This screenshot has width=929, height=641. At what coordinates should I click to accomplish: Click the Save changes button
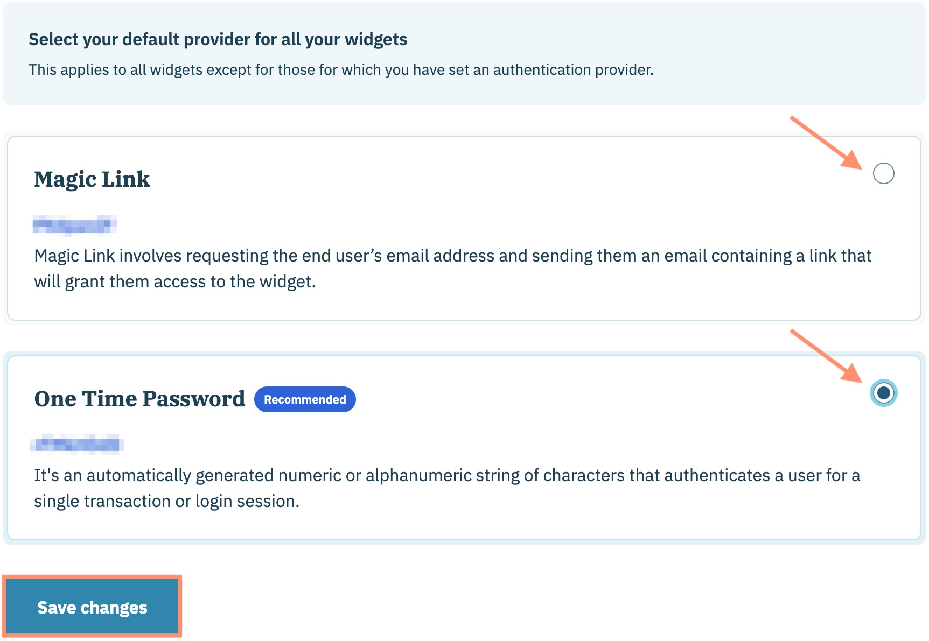click(x=92, y=607)
